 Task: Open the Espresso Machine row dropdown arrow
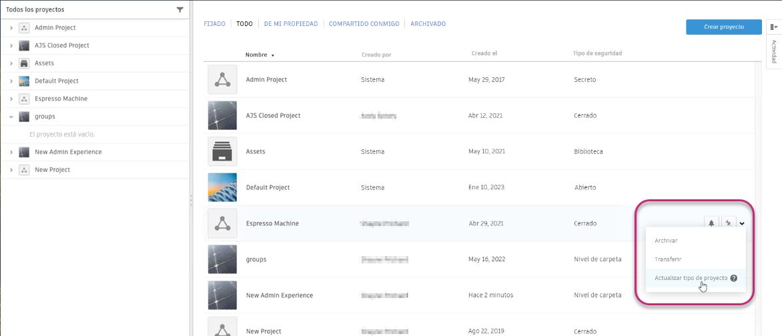pyautogui.click(x=742, y=223)
